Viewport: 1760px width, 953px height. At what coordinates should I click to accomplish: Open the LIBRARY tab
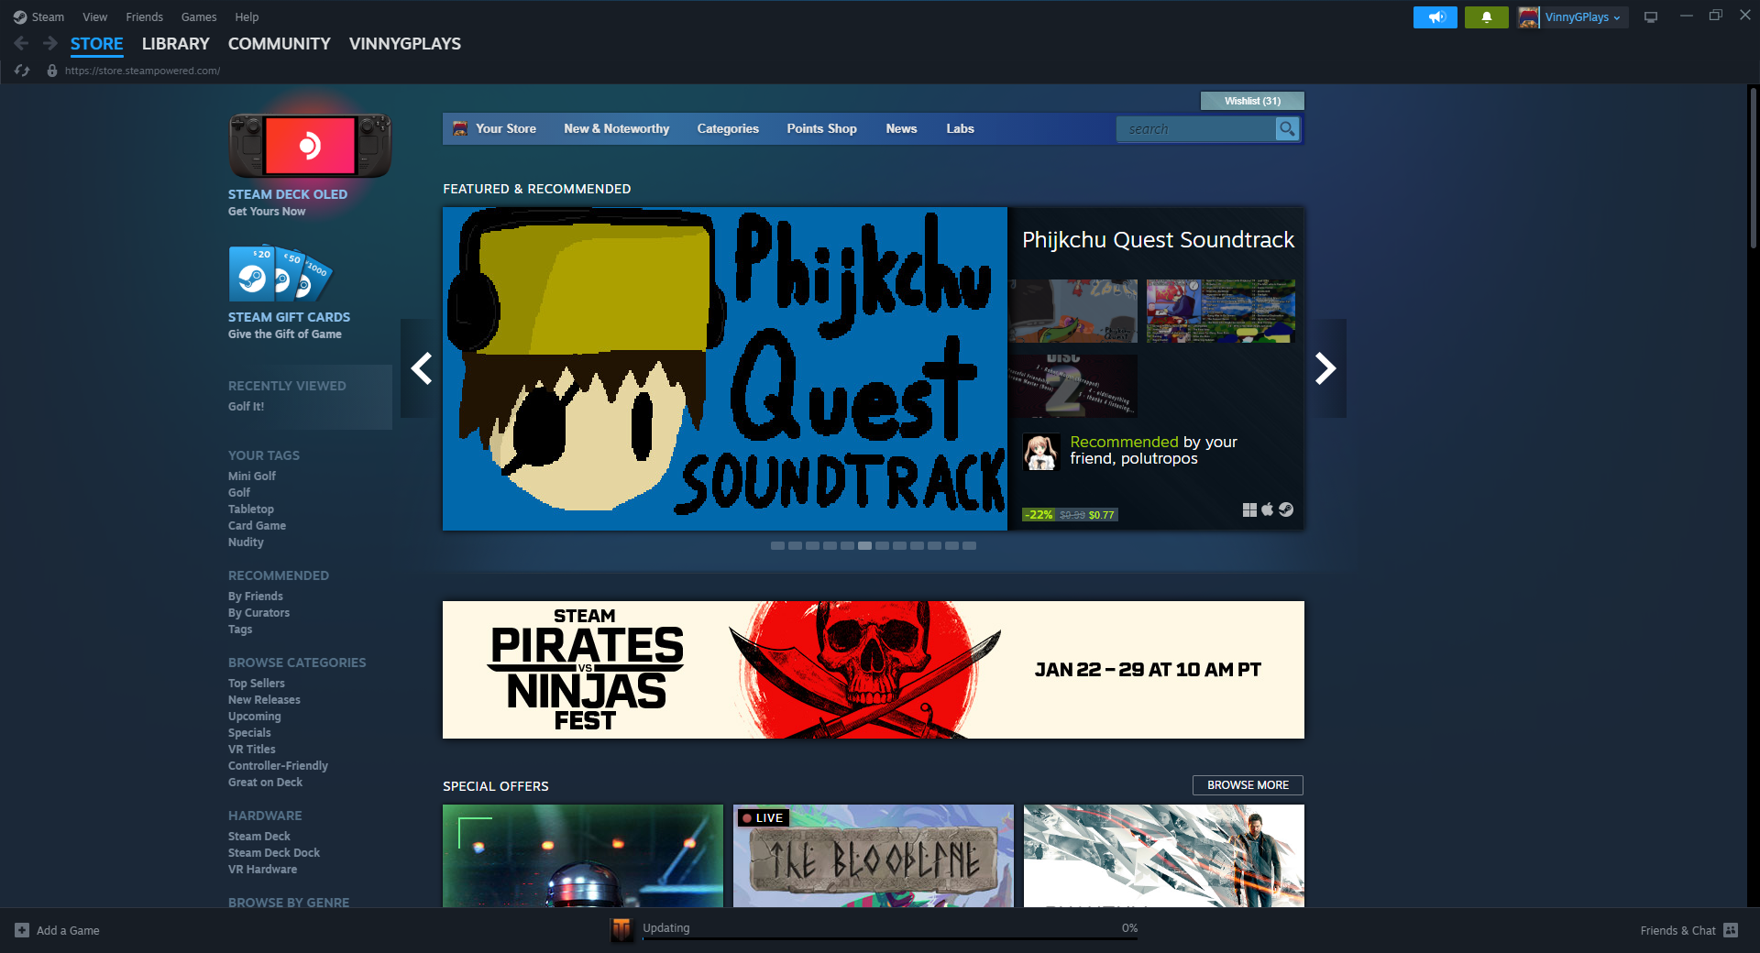click(175, 44)
